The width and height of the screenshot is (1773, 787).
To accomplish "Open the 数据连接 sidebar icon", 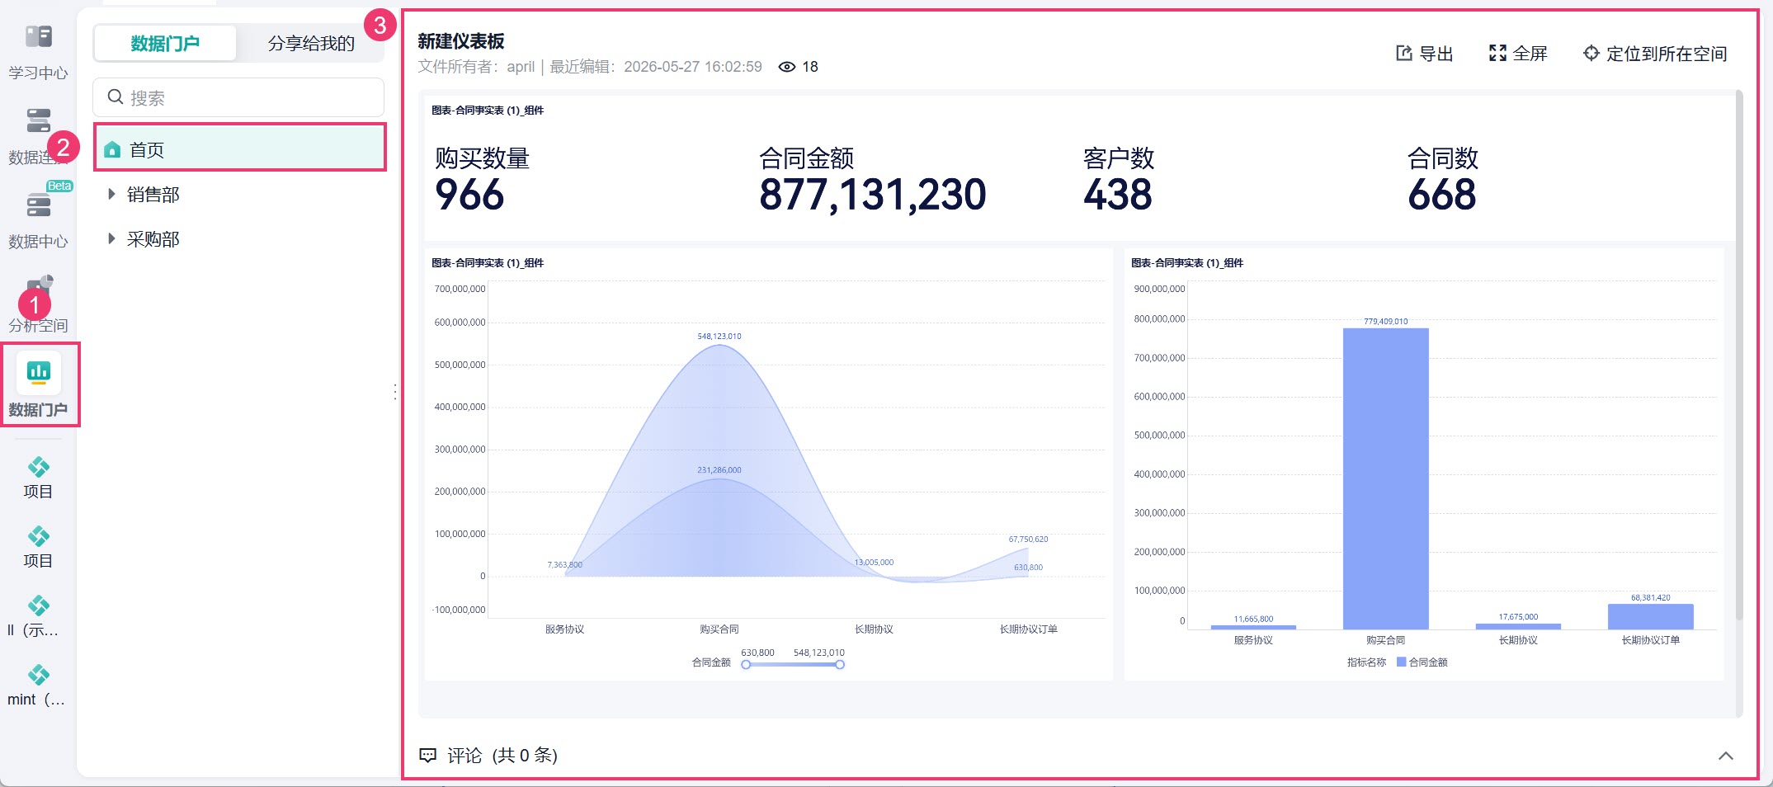I will [x=38, y=121].
